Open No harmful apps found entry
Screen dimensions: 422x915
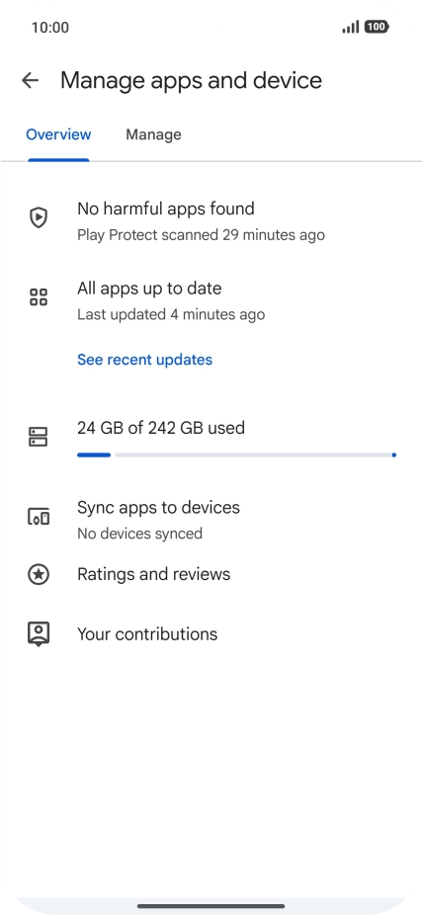[211, 220]
